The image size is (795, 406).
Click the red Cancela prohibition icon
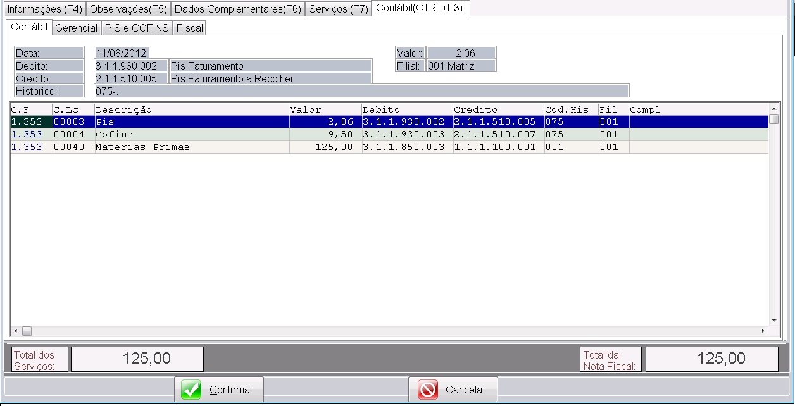(x=429, y=390)
